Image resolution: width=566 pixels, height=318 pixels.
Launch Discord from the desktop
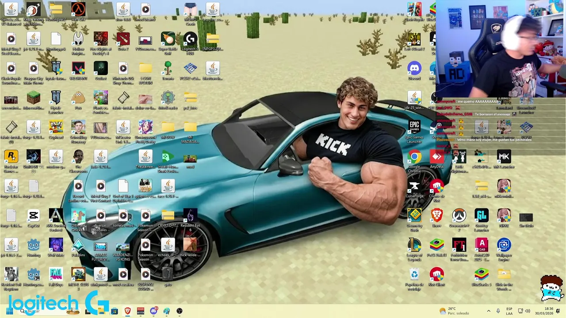pyautogui.click(x=414, y=68)
